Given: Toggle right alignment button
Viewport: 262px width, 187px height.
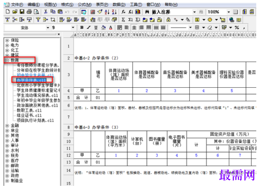Looking at the screenshot, I should tap(141, 28).
